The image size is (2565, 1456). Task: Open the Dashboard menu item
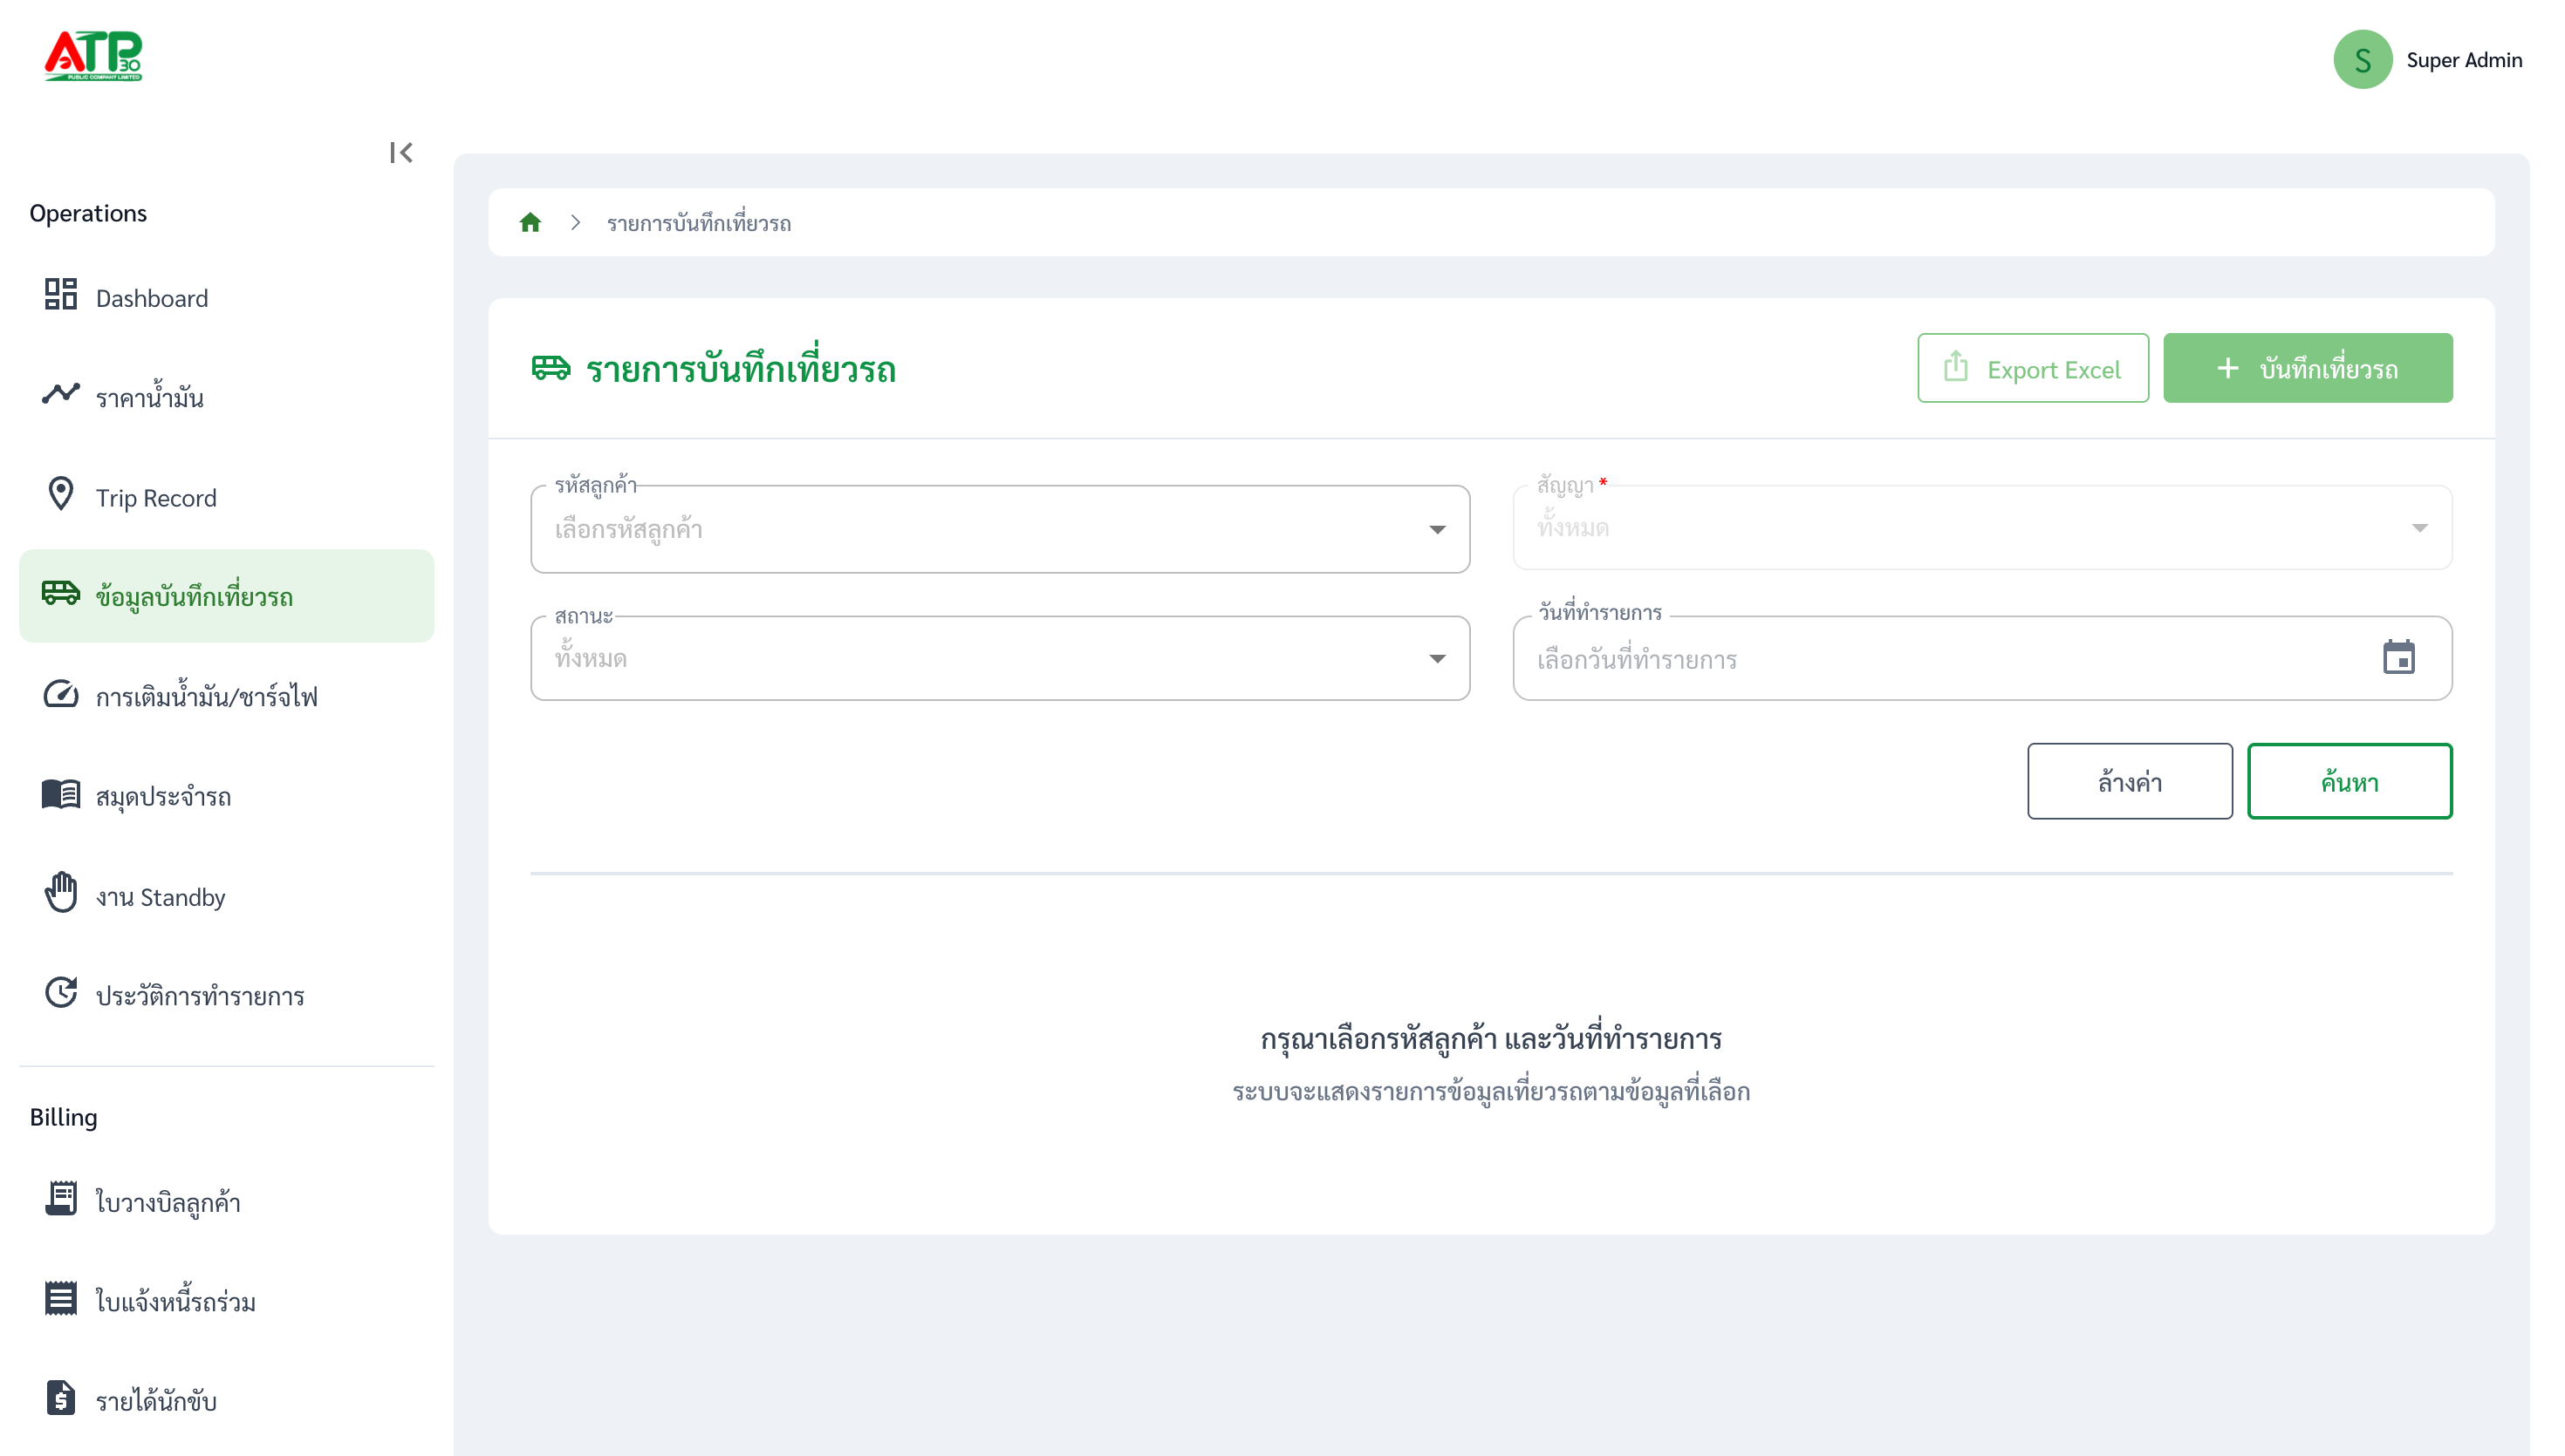pyautogui.click(x=226, y=297)
